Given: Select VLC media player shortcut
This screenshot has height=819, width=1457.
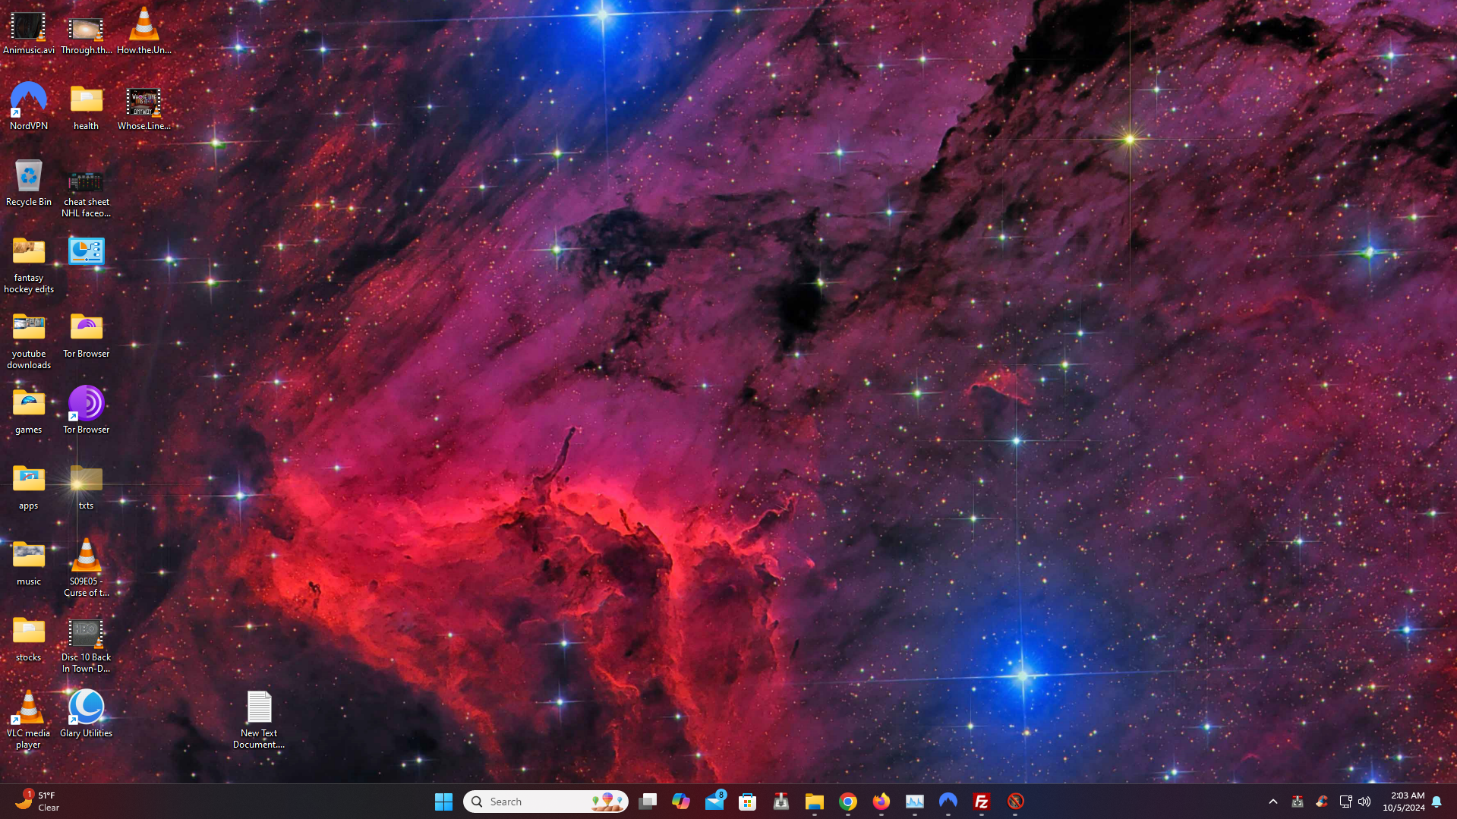Looking at the screenshot, I should tap(28, 708).
